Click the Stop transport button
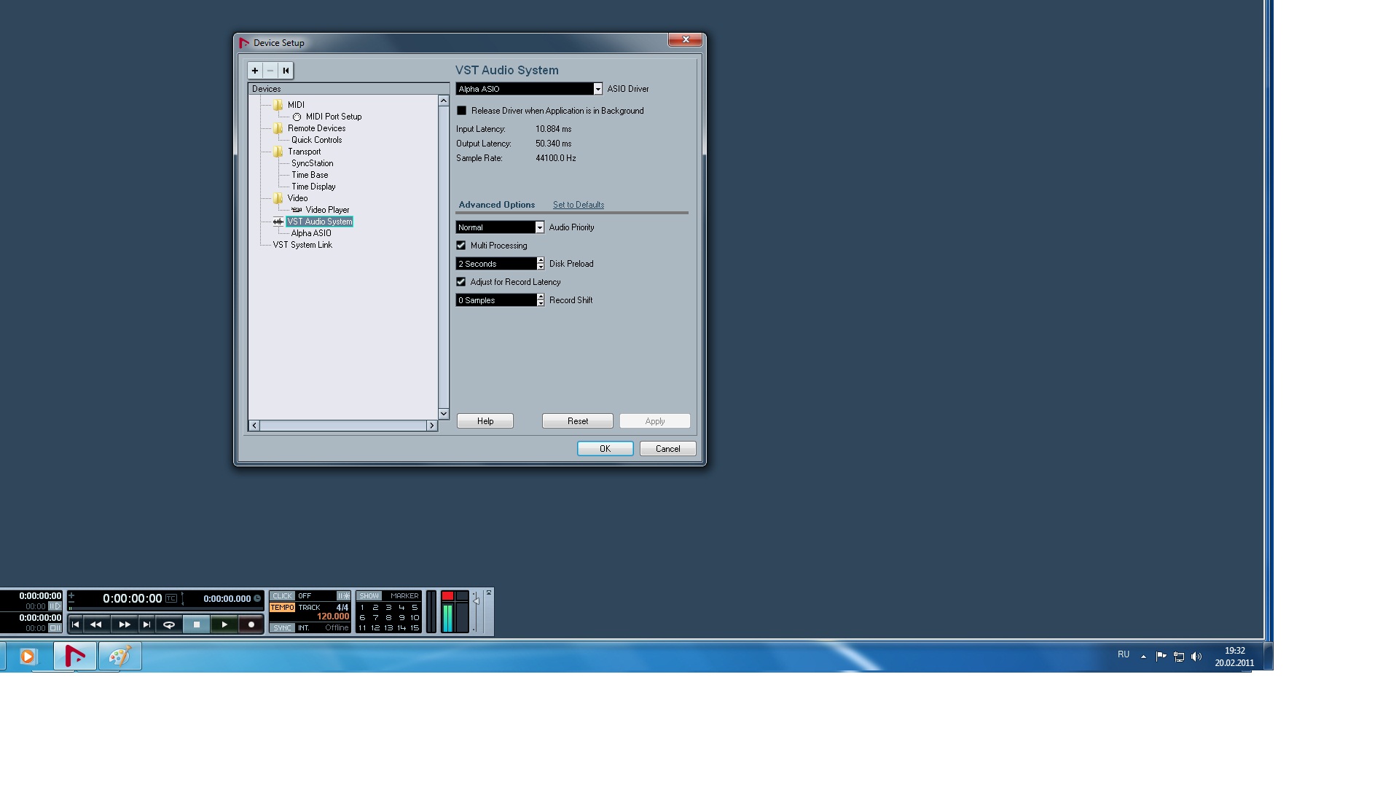Viewport: 1399px width, 787px height. (x=197, y=624)
